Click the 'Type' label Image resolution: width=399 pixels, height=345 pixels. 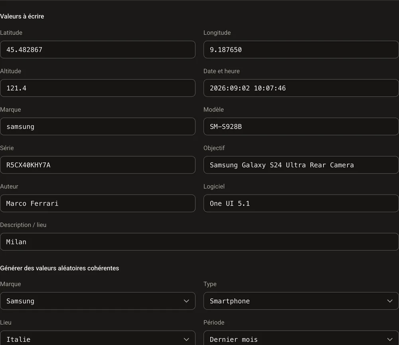click(210, 284)
